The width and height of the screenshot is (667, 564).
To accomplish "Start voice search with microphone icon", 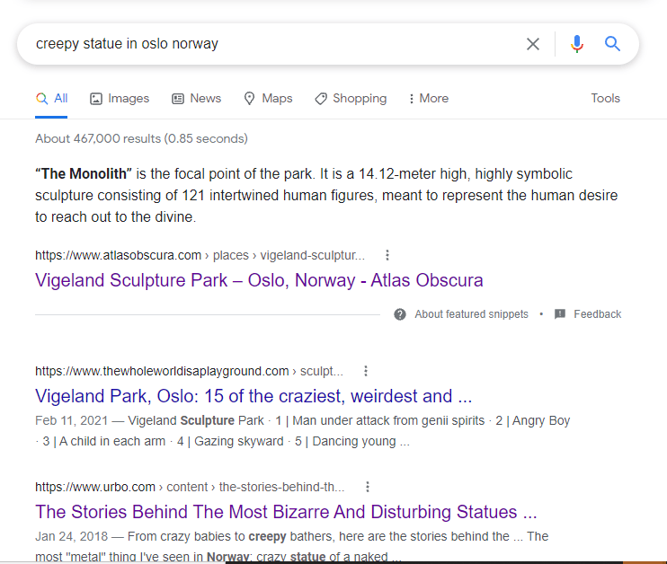I will pos(577,44).
